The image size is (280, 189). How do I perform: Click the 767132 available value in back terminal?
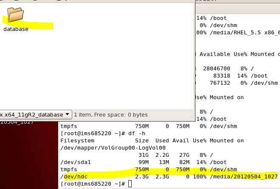click(220, 83)
